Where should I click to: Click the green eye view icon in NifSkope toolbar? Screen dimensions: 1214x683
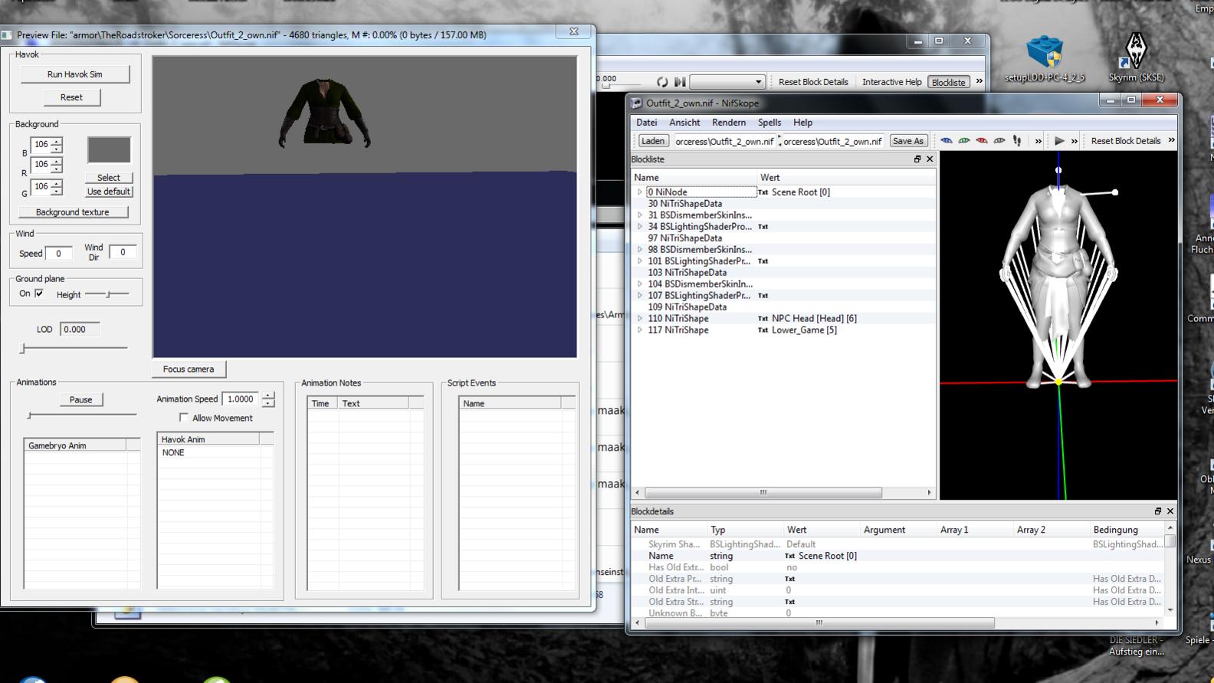pos(964,141)
